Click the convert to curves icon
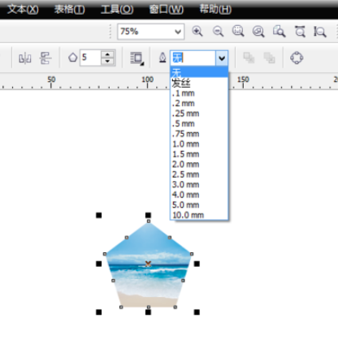Viewport: 338px width, 361px height. click(297, 58)
